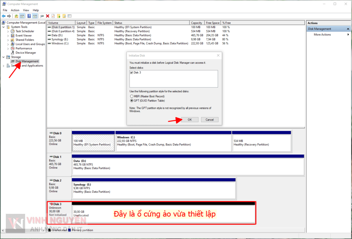
Task: Click the Performance icon in System Tools
Action: coord(13,49)
